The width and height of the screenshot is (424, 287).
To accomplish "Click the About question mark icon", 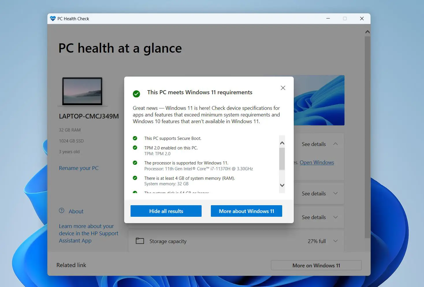I will (x=62, y=211).
